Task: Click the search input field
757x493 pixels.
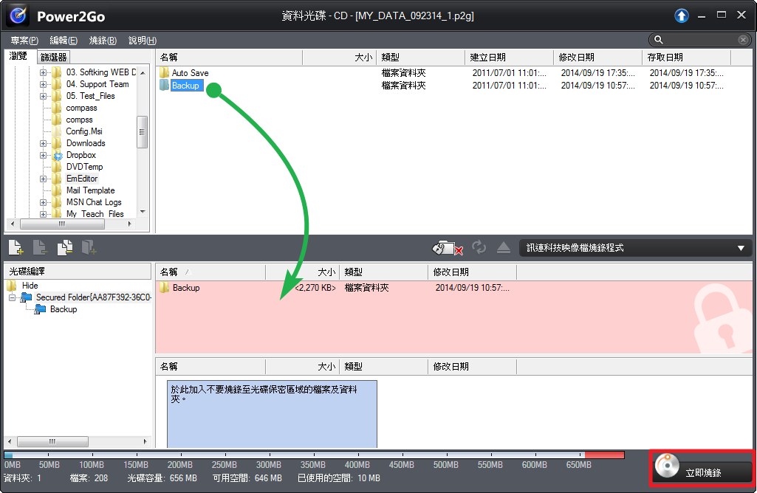Action: coord(699,40)
